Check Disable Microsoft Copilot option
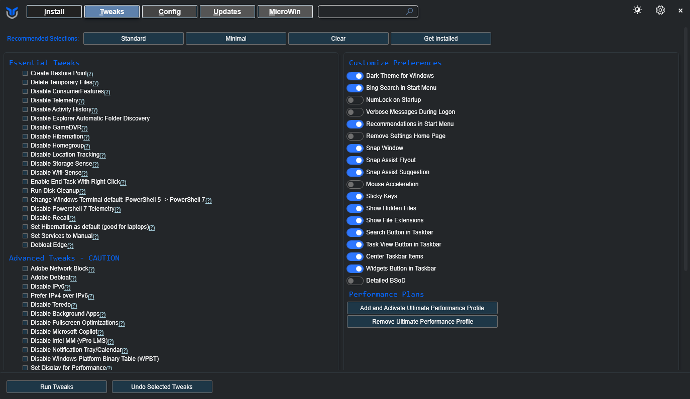 point(25,332)
